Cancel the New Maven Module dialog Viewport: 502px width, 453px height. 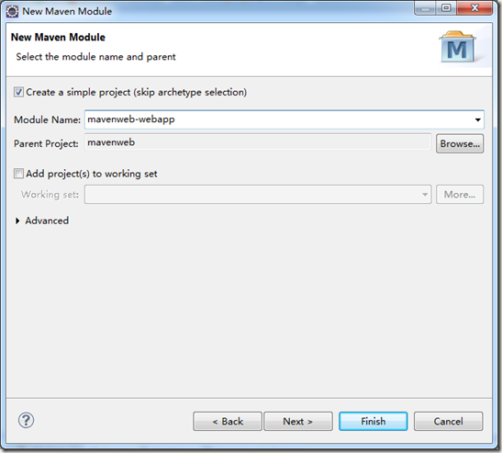pyautogui.click(x=448, y=421)
